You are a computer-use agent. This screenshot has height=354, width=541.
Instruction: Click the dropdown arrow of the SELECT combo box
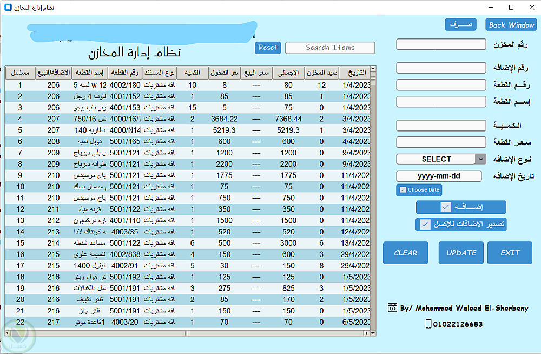coord(480,159)
